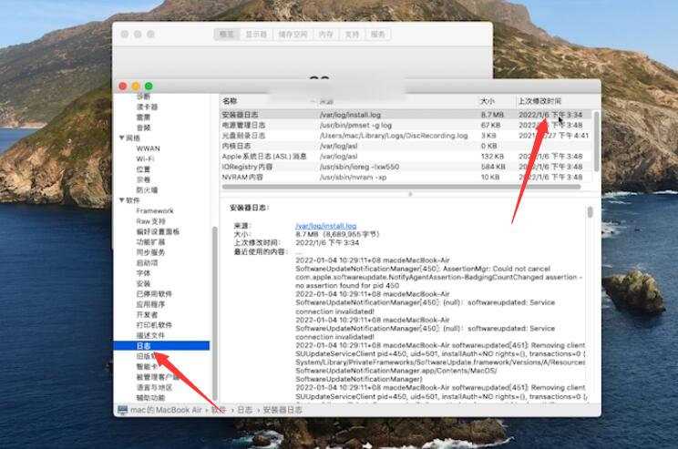The height and width of the screenshot is (449, 678).
Task: Click the log detail pane scrollbar
Action: 591,212
